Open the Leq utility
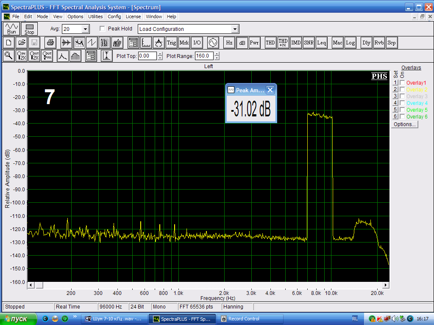This screenshot has height=325, width=434. click(321, 43)
